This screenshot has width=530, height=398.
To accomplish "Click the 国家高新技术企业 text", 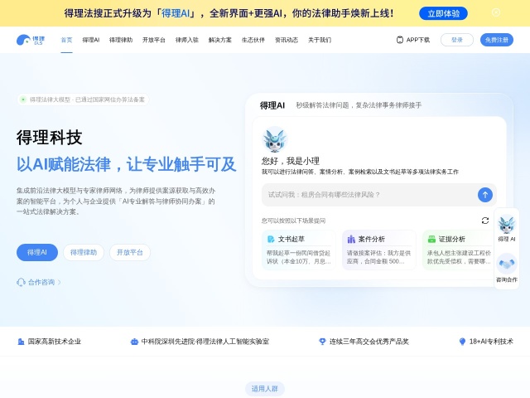I will point(55,342).
